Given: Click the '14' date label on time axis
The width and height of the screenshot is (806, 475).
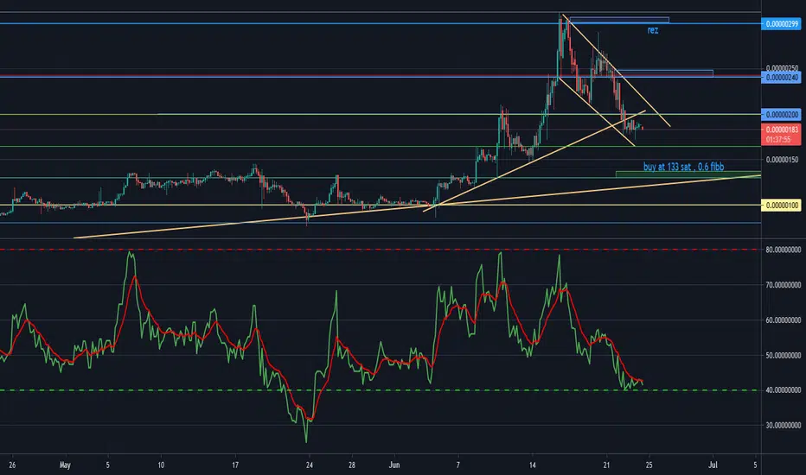Looking at the screenshot, I should (x=533, y=465).
